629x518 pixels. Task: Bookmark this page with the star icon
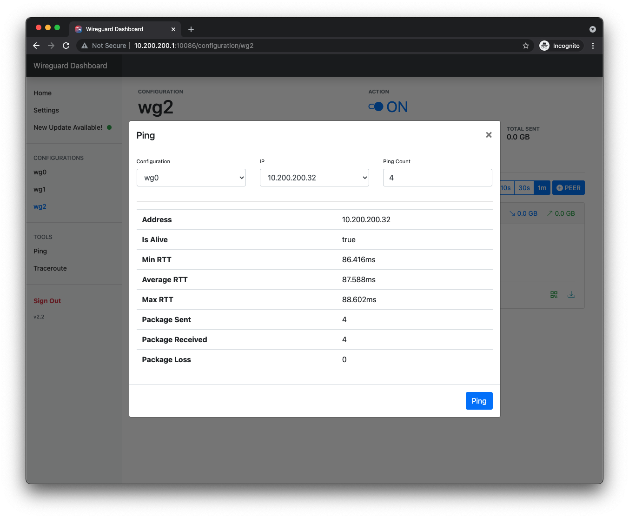tap(526, 46)
